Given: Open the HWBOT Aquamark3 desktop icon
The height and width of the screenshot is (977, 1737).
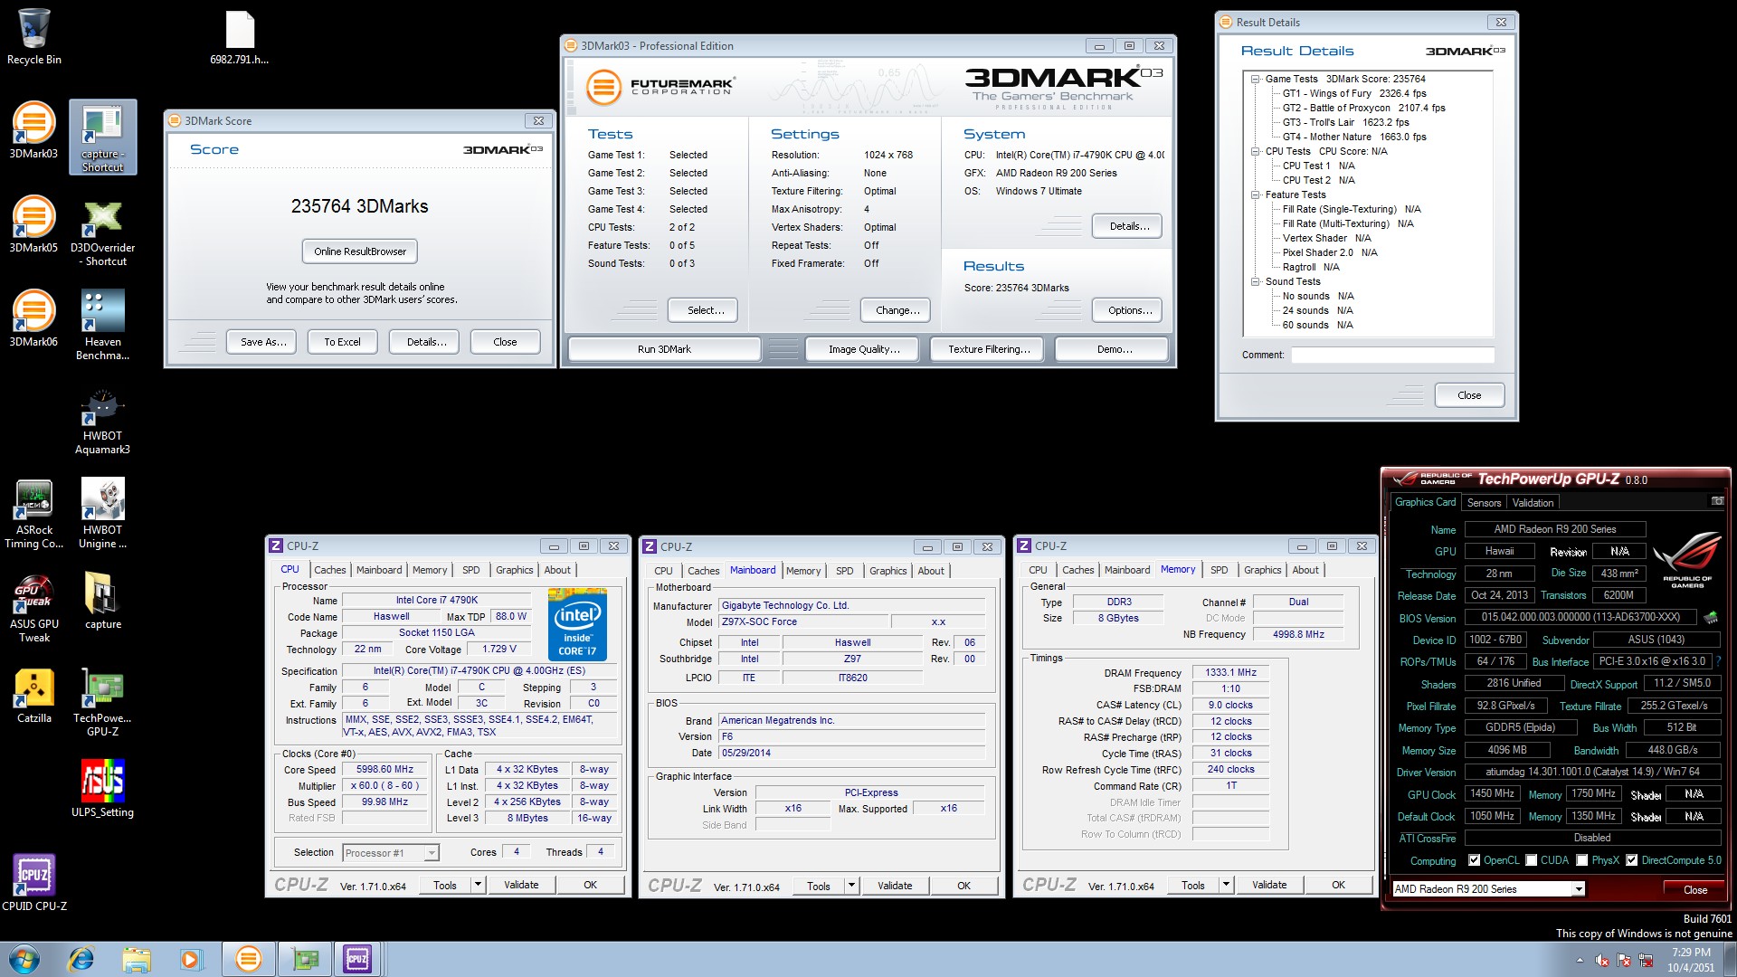Looking at the screenshot, I should point(102,421).
